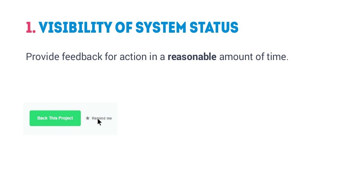The image size is (338, 190).
Task: Click the word me in Remind me
Action: pyautogui.click(x=109, y=118)
